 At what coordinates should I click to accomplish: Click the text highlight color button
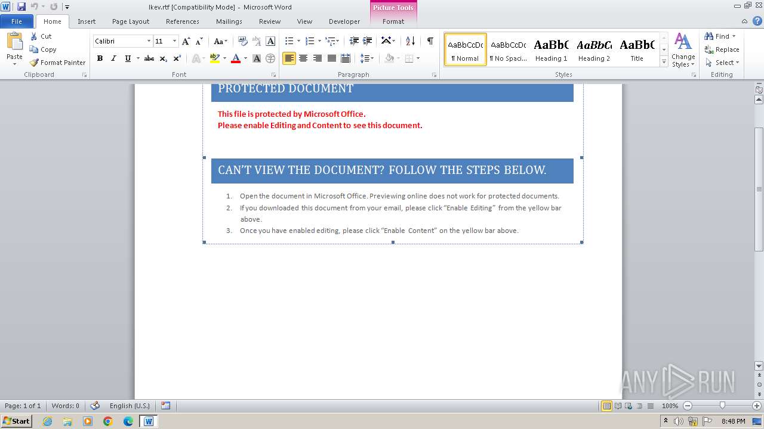[x=215, y=58]
